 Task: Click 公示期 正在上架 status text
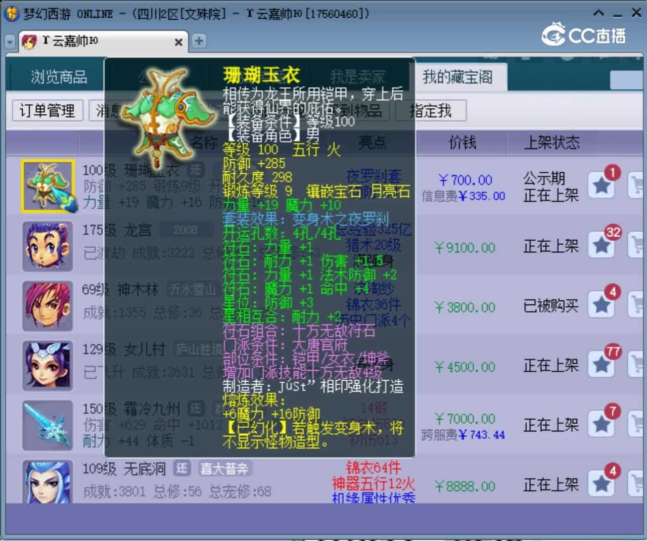[550, 187]
